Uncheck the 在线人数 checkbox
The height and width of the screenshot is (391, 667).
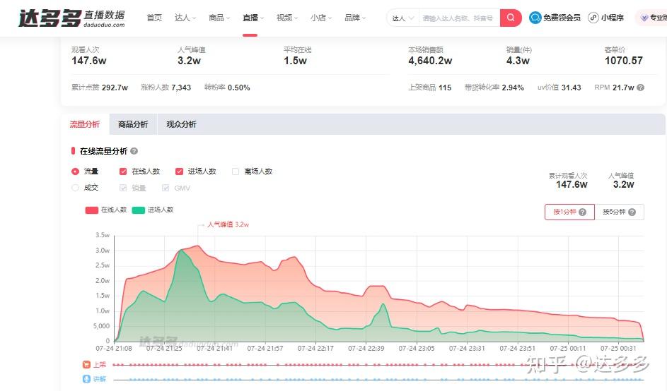(x=123, y=172)
